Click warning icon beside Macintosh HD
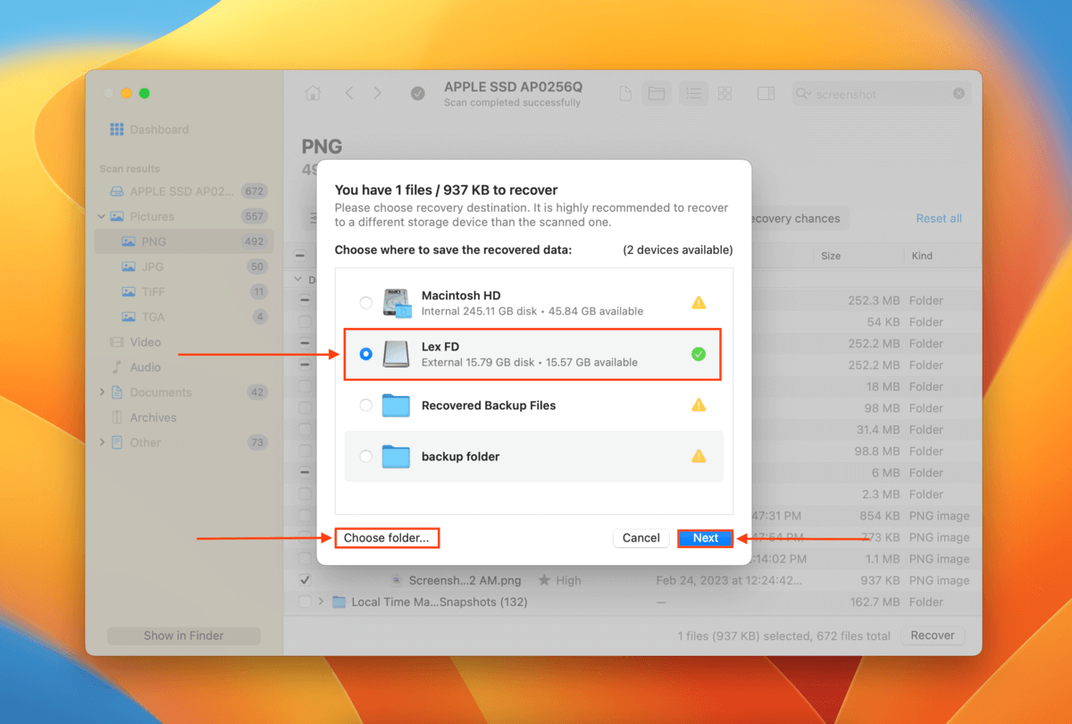 click(x=699, y=303)
